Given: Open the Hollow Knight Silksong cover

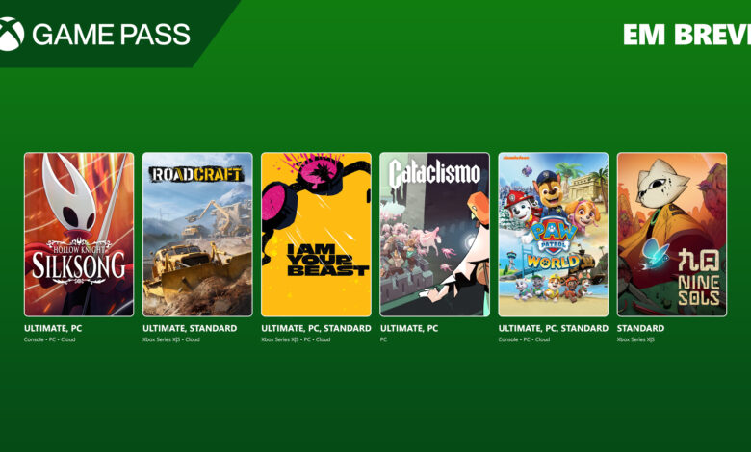Looking at the screenshot, I should [x=79, y=235].
